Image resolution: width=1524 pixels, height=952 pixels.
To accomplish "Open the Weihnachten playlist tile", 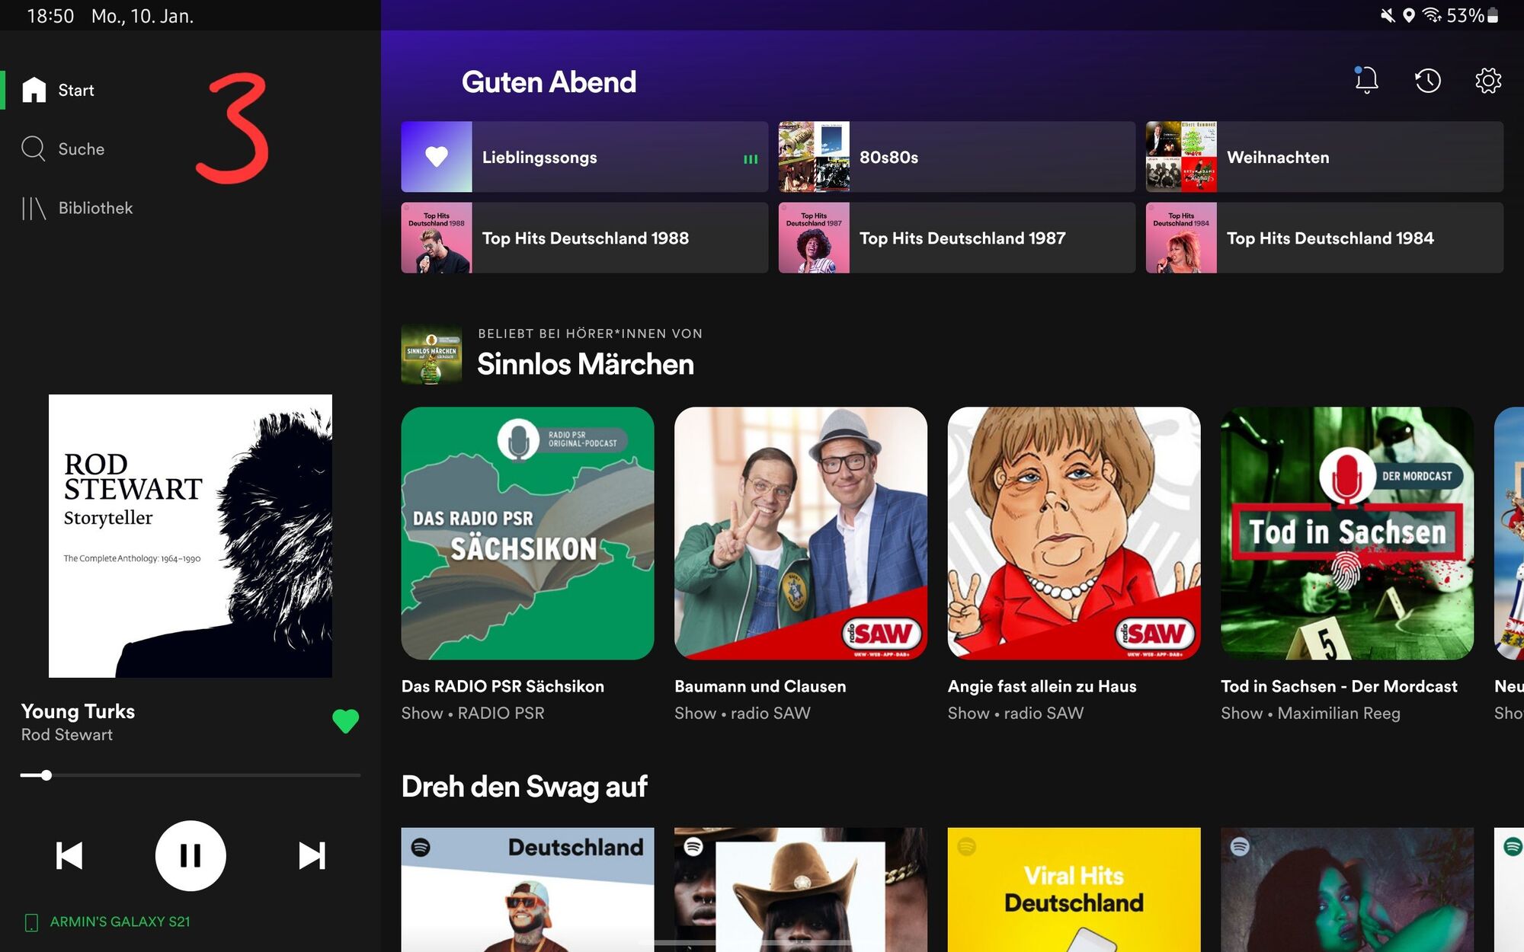I will pyautogui.click(x=1324, y=157).
